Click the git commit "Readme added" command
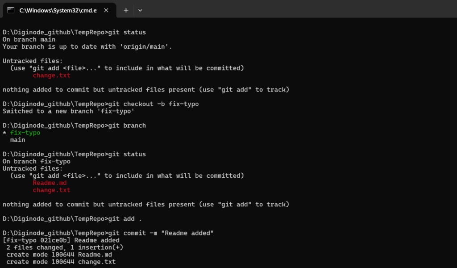 click(x=162, y=233)
